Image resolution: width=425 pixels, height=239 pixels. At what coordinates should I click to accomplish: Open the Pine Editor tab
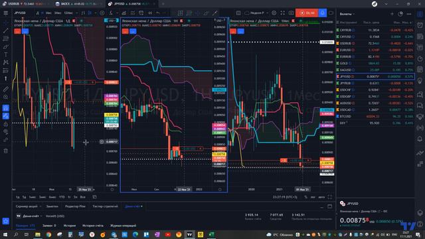(x=75, y=206)
